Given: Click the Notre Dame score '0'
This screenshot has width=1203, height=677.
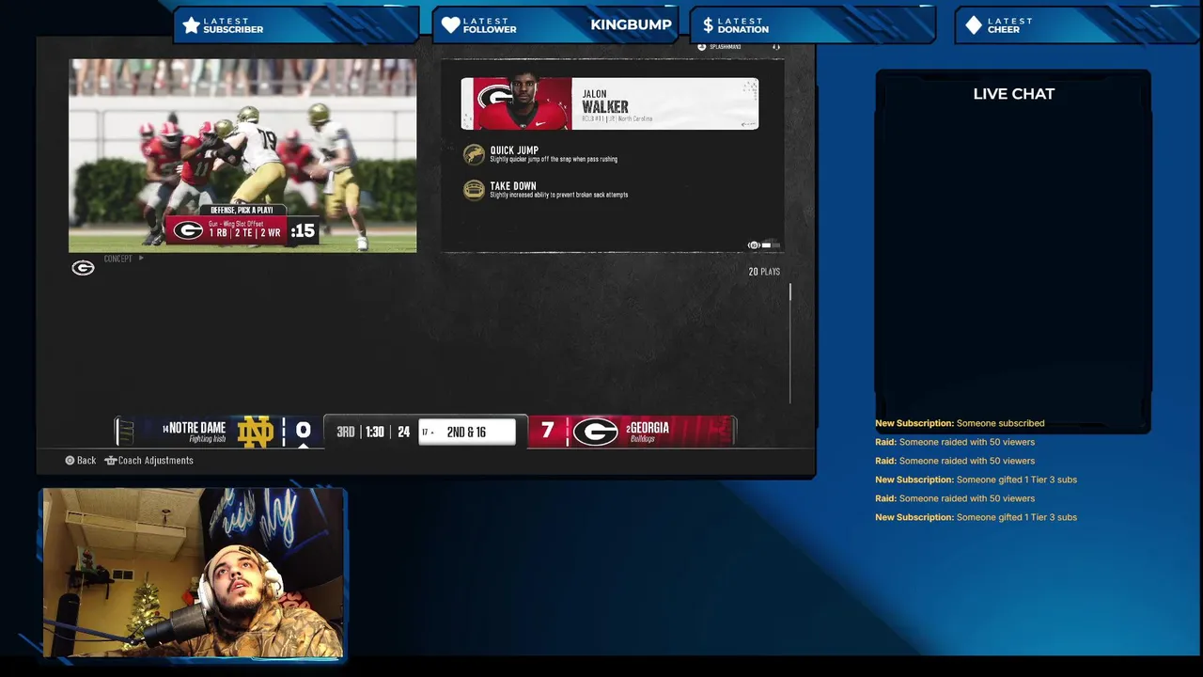Looking at the screenshot, I should tap(303, 431).
